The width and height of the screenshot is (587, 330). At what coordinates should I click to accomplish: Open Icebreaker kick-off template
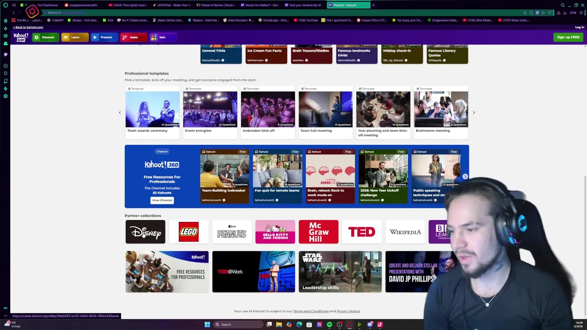268,112
